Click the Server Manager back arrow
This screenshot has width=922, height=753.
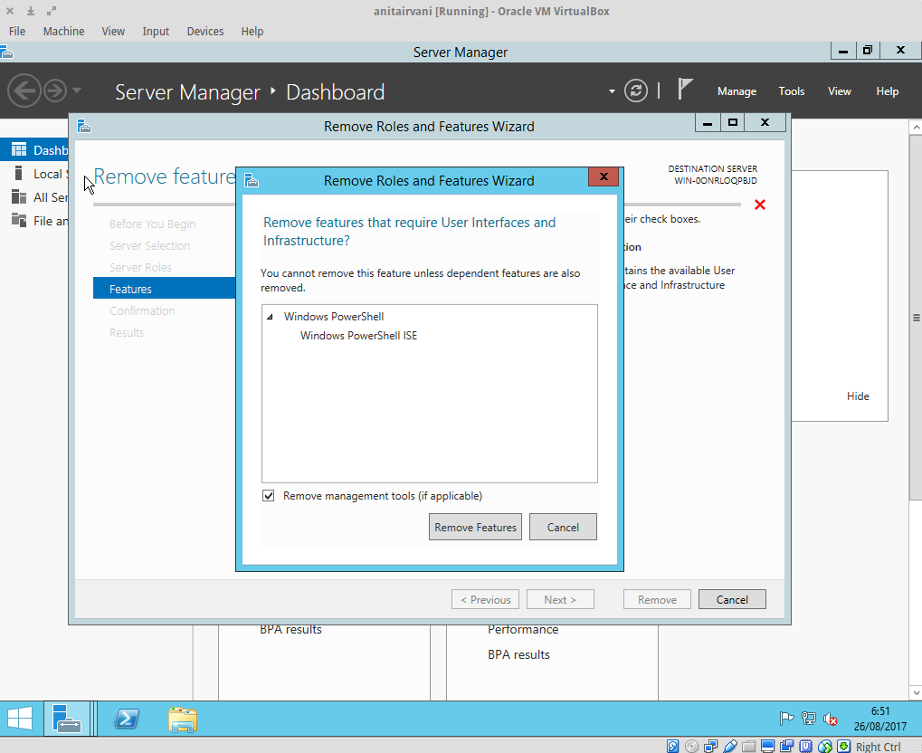point(24,91)
